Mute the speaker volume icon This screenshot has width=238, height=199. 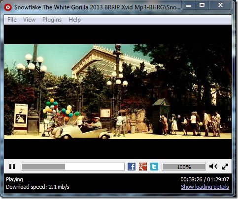point(213,167)
